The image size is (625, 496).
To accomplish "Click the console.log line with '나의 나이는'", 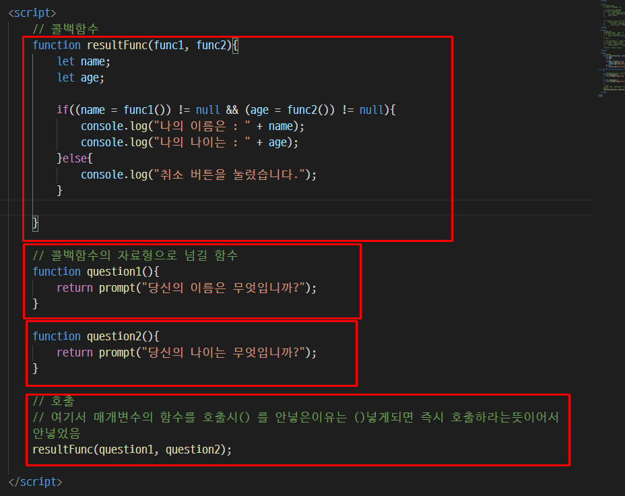I will point(189,142).
